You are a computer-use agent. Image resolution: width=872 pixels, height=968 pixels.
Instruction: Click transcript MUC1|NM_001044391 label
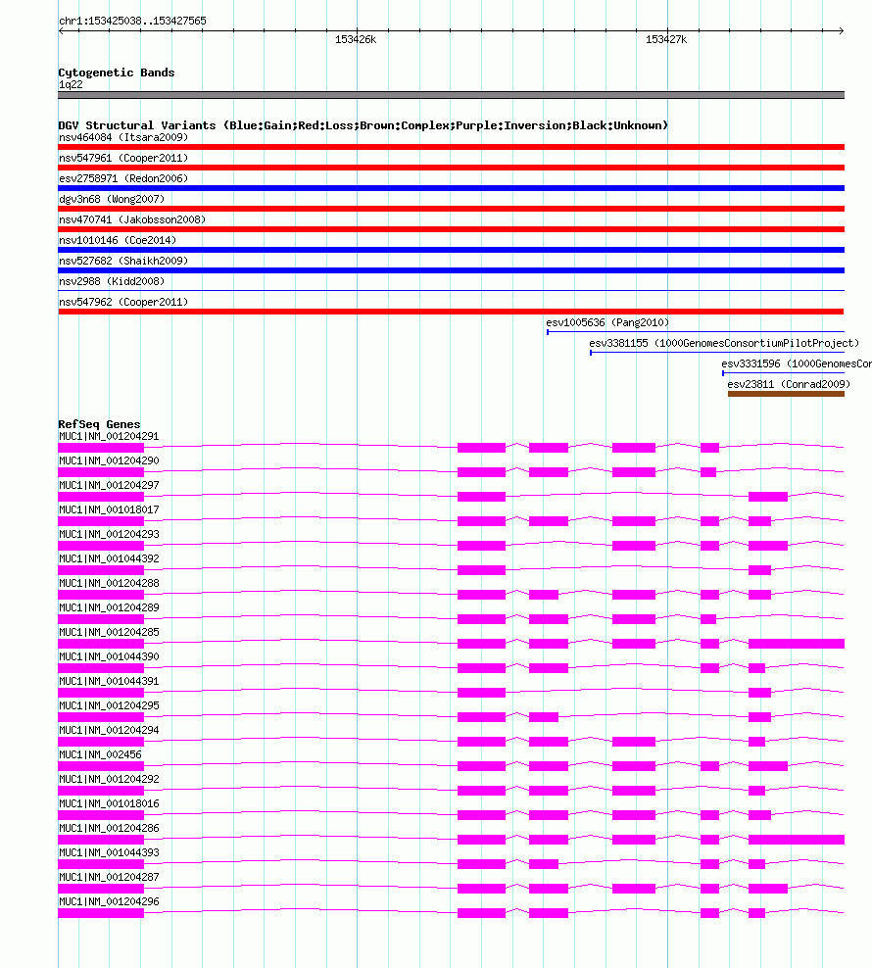[x=109, y=682]
